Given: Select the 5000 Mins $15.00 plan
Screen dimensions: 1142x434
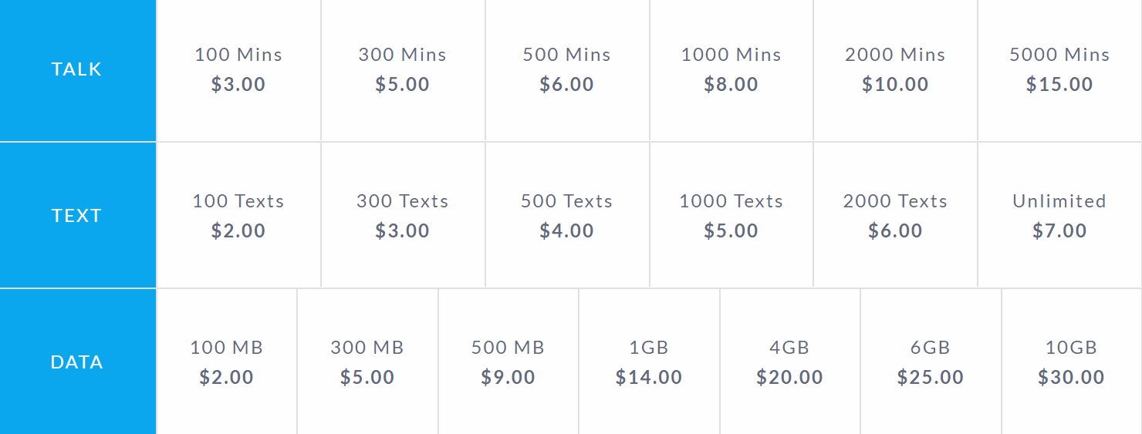Looking at the screenshot, I should tap(1059, 70).
